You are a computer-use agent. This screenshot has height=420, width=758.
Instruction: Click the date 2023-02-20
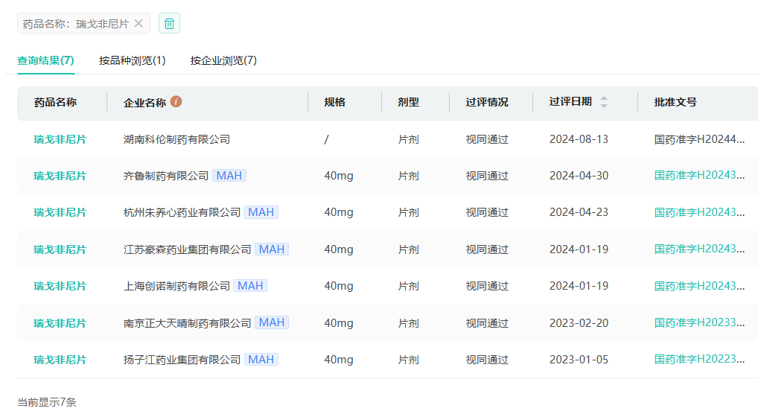point(579,323)
